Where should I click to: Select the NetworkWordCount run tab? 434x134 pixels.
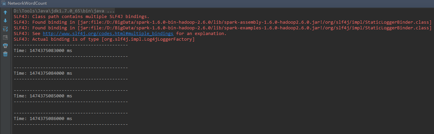coord(27,3)
